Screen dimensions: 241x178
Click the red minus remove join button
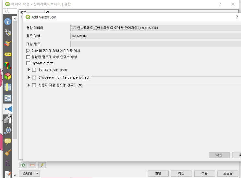(x=32, y=165)
